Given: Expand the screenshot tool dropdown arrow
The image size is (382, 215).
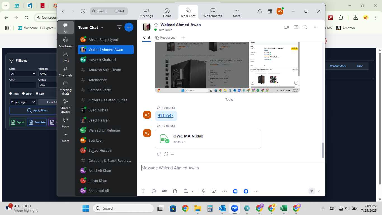Looking at the screenshot, I should coord(192,191).
